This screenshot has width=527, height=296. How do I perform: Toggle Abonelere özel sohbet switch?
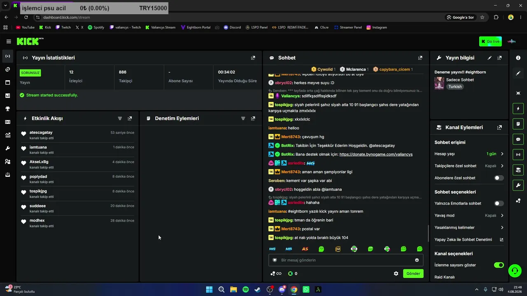(x=499, y=178)
